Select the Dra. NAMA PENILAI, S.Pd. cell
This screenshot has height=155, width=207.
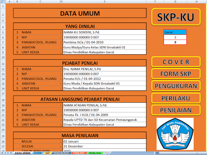click(x=104, y=69)
